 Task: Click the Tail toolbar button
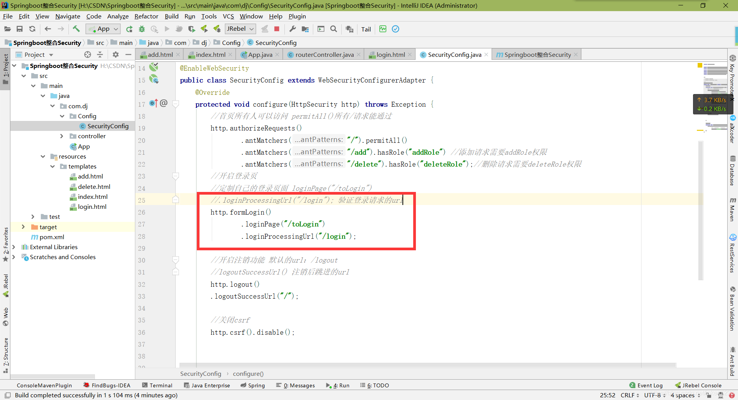(x=366, y=29)
